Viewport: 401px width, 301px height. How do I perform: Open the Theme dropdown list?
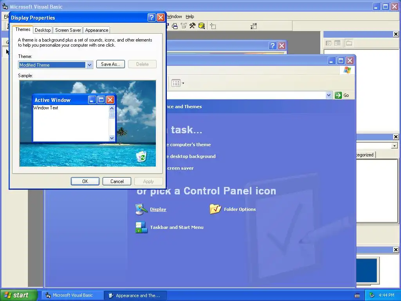[x=89, y=65]
